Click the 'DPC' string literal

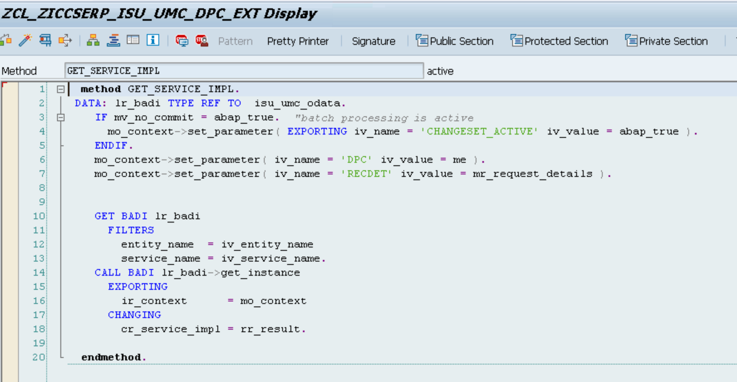tap(357, 159)
